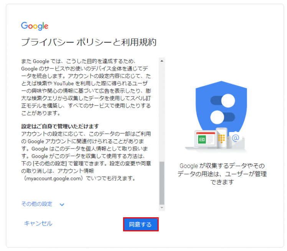This screenshot has height=251, width=287.
Task: Click the scrollbar up arrow
Action: point(162,61)
